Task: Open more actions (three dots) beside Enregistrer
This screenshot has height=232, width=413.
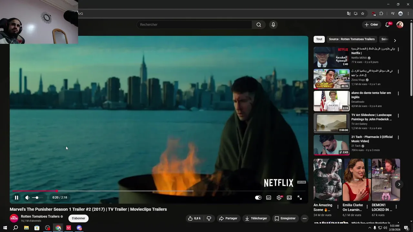Action: pyautogui.click(x=304, y=218)
